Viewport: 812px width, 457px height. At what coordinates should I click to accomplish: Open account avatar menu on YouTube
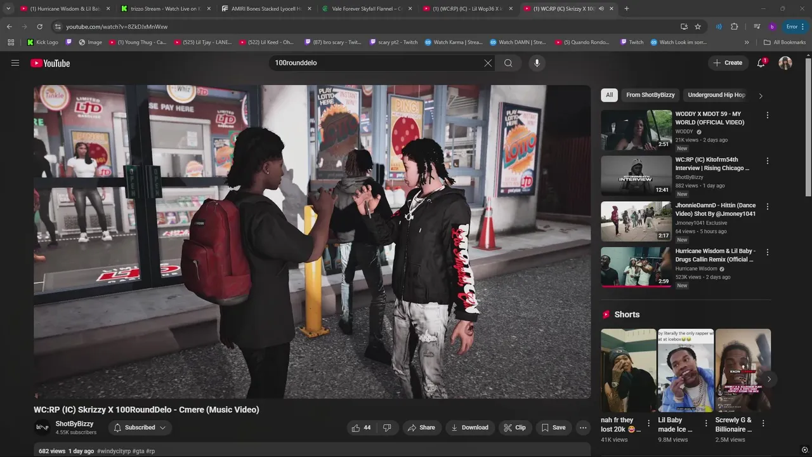(x=785, y=63)
